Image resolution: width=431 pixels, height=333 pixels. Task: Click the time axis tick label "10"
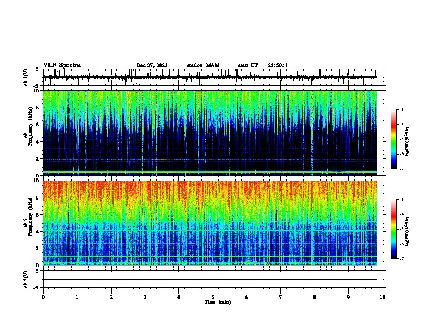(383, 297)
